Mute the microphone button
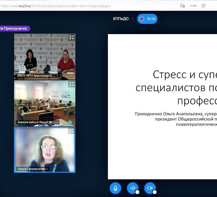Viewport: 217px width, 197px height. point(115,188)
